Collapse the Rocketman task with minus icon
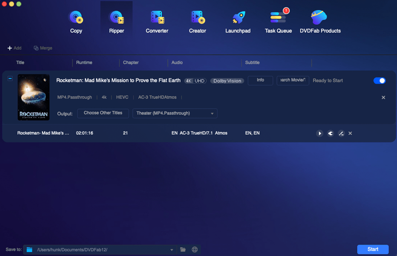Viewport: 397px width, 256px height. click(10, 79)
